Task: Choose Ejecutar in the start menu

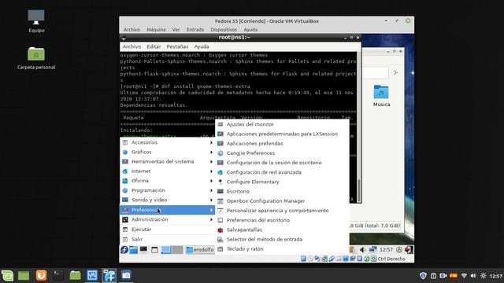Action: [167, 230]
